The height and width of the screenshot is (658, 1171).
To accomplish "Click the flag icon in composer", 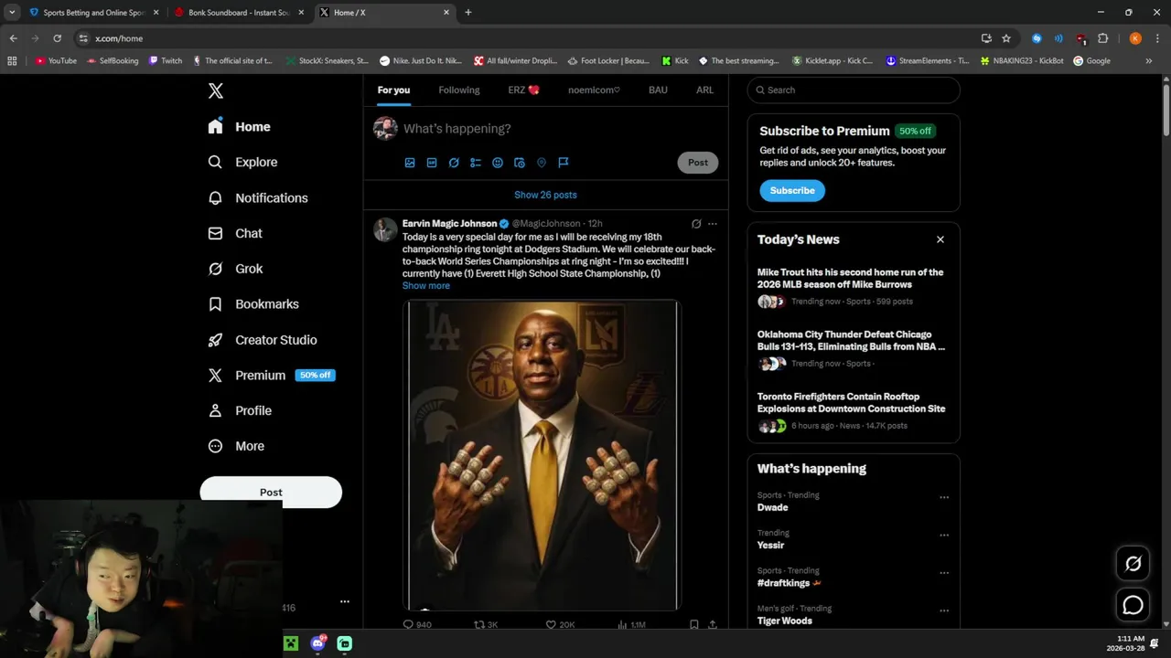I will click(564, 163).
